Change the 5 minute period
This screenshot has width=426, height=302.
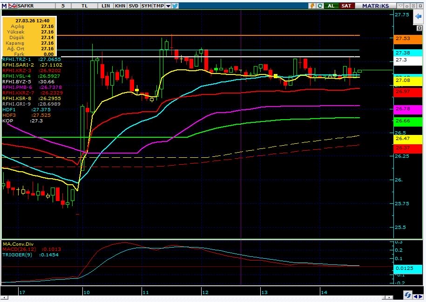pos(63,6)
